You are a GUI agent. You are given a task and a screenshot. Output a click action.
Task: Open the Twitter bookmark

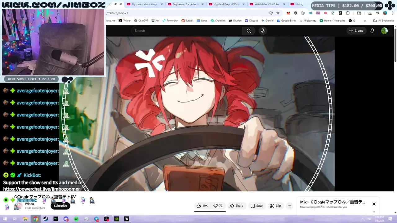pyautogui.click(x=125, y=21)
